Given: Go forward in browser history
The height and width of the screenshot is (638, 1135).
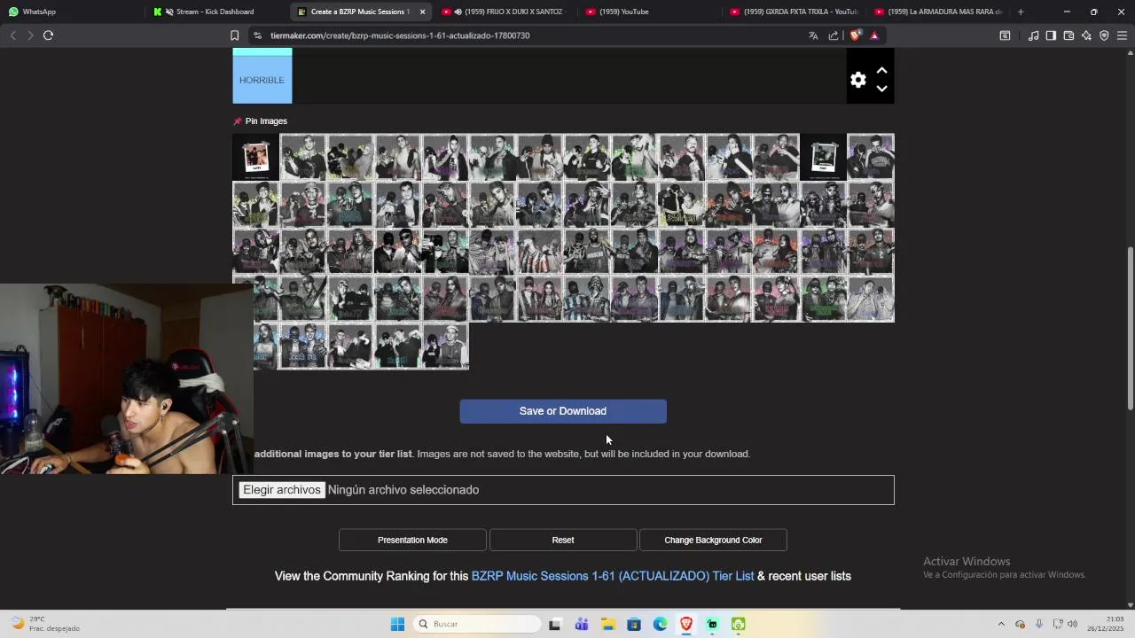Looking at the screenshot, I should 30,35.
